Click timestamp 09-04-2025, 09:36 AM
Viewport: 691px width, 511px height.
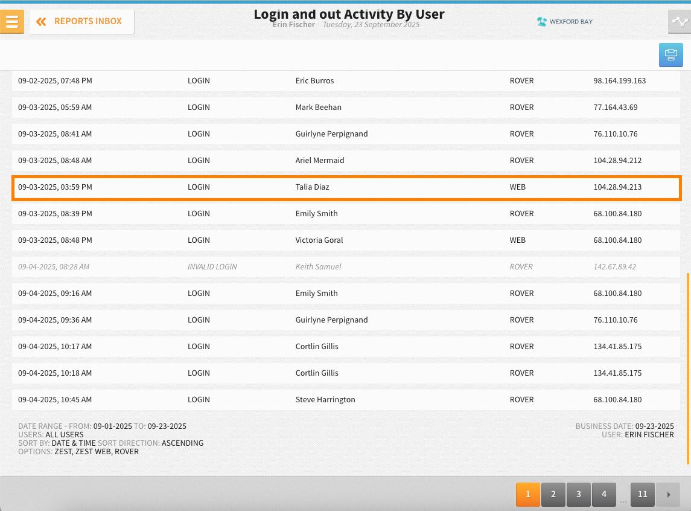pyautogui.click(x=55, y=320)
